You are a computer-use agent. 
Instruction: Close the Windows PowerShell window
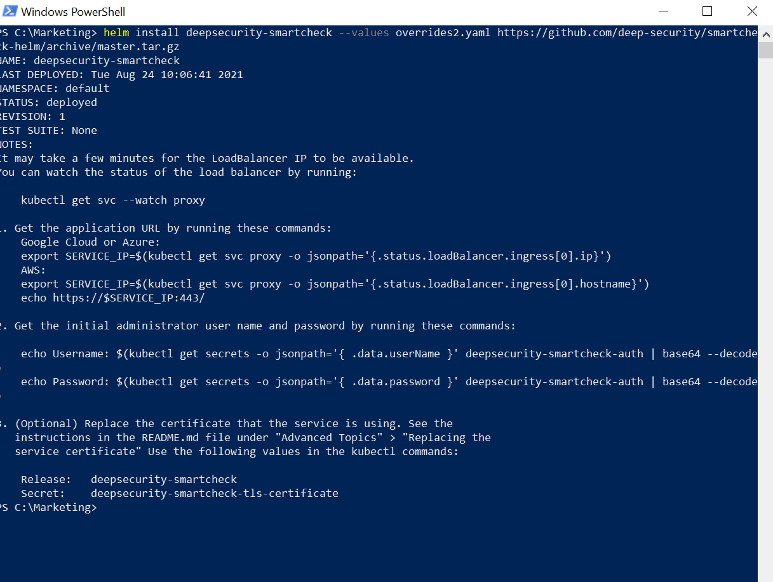click(x=751, y=11)
